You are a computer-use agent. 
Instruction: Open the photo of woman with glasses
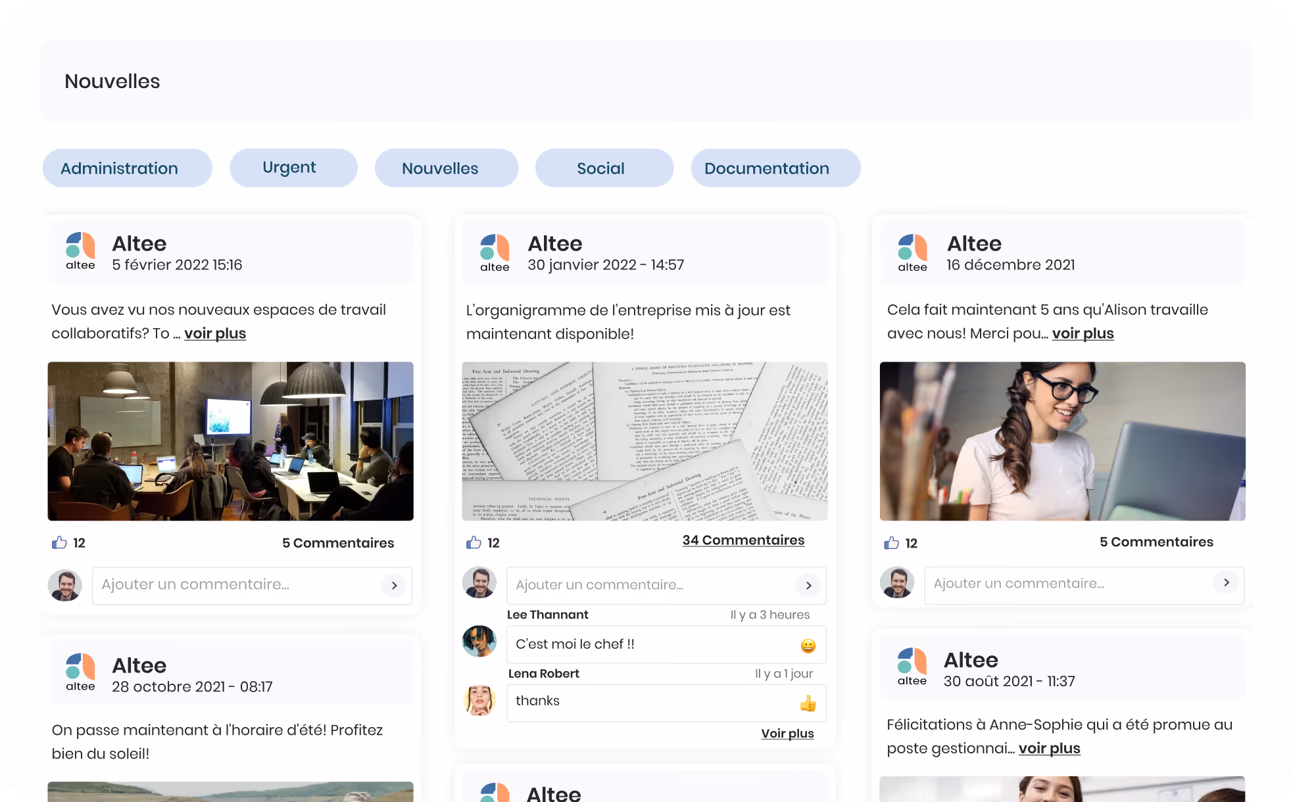1062,441
